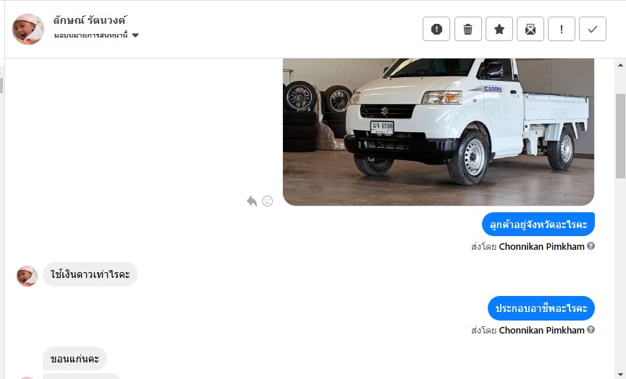Select the message ประกอบอาชีพอะไรคะ bubble
This screenshot has width=626, height=379.
541,308
